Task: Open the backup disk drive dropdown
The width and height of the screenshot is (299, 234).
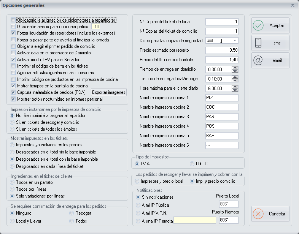Action: coord(235,40)
